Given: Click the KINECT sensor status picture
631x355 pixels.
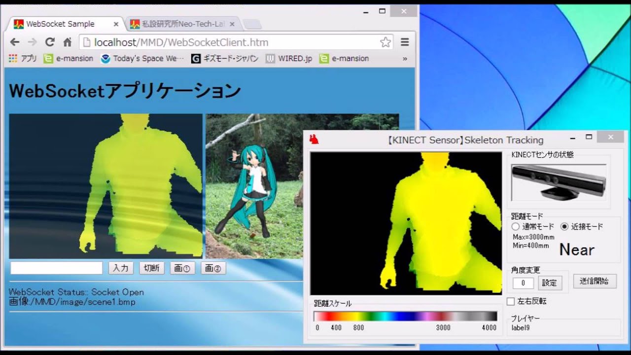Looking at the screenshot, I should point(559,182).
